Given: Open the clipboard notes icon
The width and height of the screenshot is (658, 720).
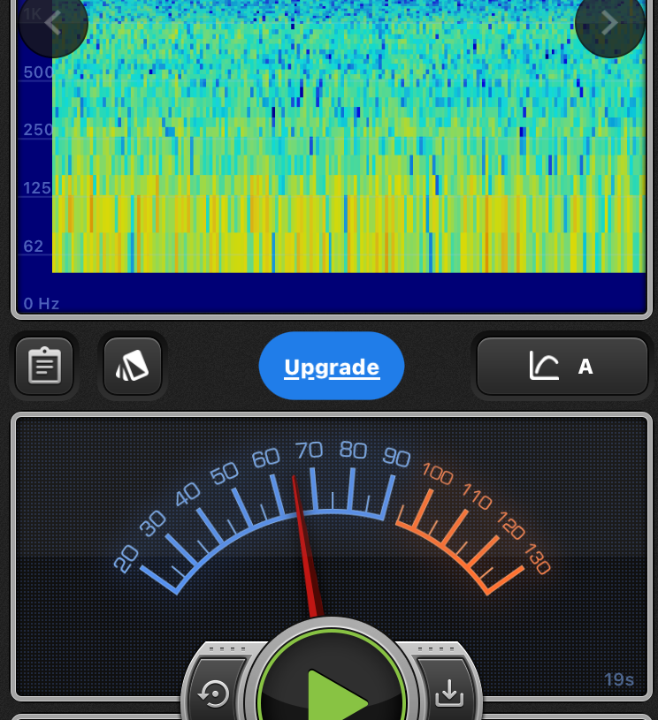Looking at the screenshot, I should click(x=44, y=366).
